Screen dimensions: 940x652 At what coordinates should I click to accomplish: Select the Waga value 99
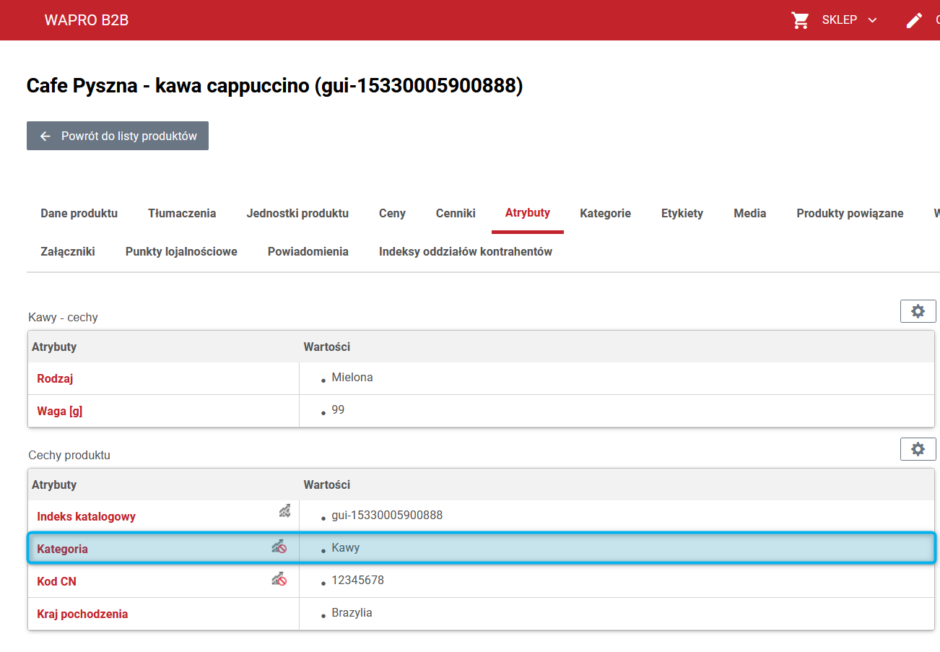click(338, 409)
